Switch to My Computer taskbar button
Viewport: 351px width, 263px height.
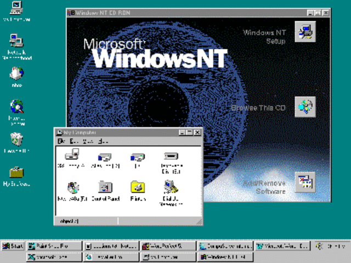coord(168,257)
